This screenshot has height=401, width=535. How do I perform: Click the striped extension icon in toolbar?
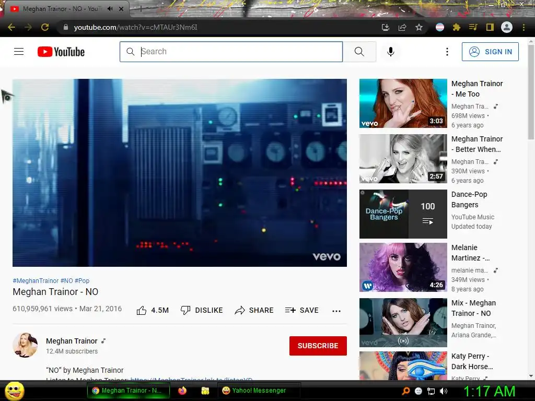click(440, 27)
